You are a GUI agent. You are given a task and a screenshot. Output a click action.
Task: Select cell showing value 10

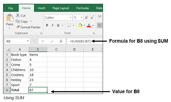[x=38, y=70]
